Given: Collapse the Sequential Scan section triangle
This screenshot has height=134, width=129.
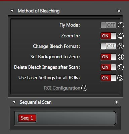Looking at the screenshot, I should tap(14, 102).
